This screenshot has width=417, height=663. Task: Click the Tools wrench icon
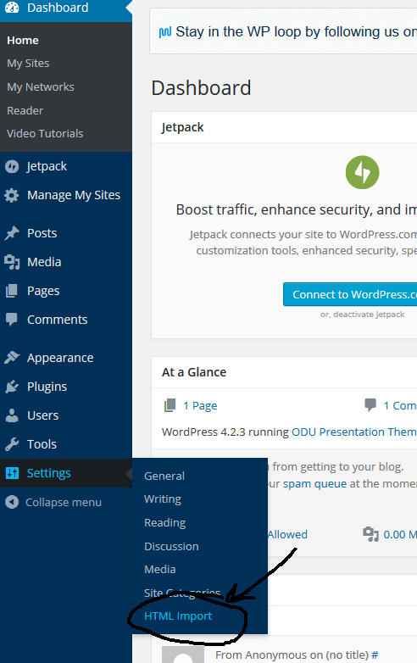(x=12, y=444)
